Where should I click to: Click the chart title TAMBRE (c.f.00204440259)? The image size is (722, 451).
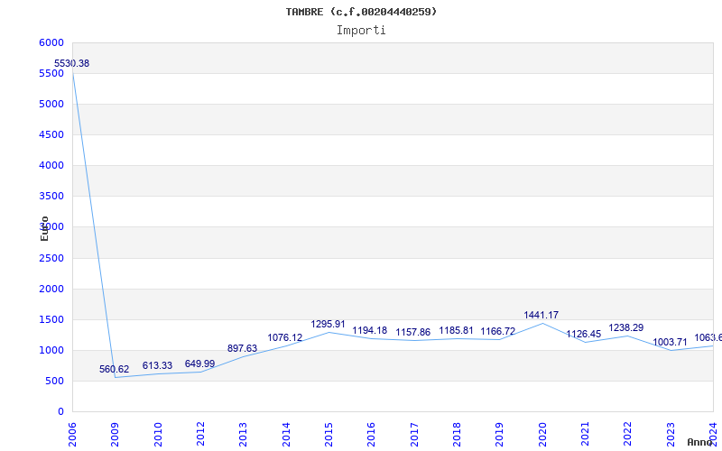[361, 12]
